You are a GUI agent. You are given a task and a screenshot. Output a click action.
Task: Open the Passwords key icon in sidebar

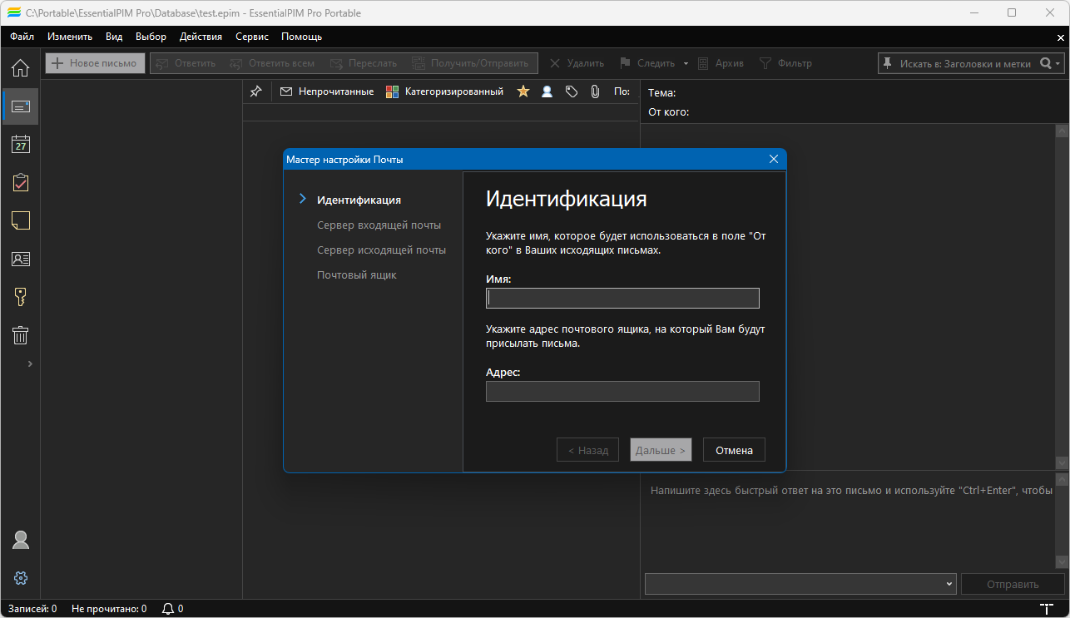pos(20,297)
